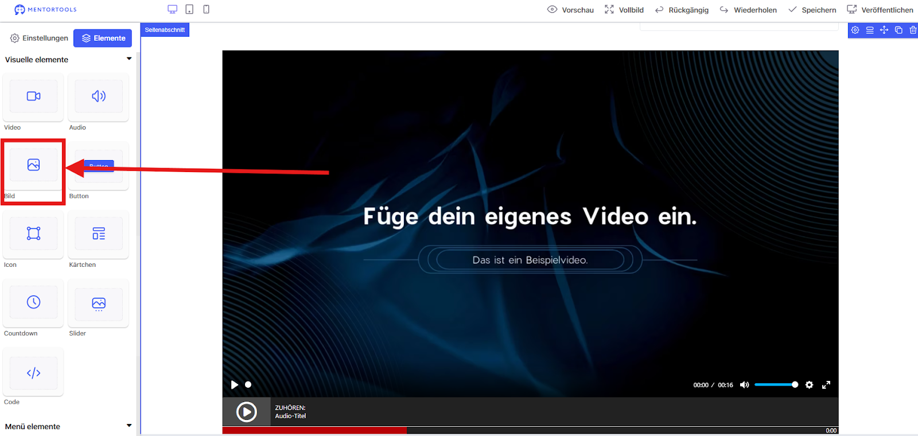Click the red audio progress bar
The width and height of the screenshot is (918, 436).
pyautogui.click(x=314, y=430)
